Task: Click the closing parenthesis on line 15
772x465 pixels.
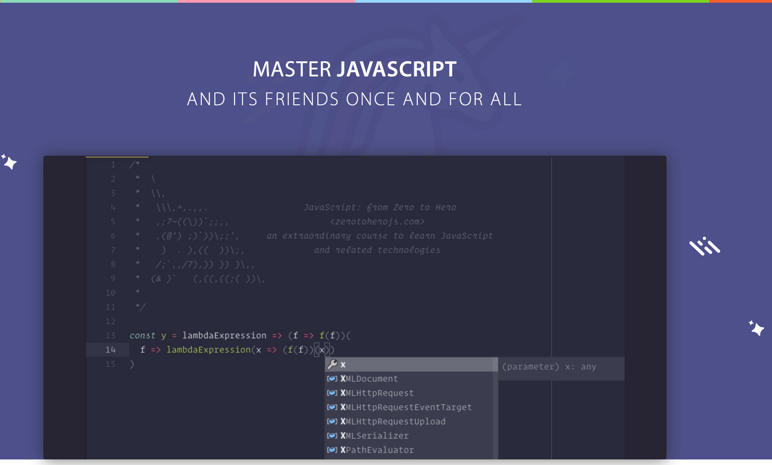Action: tap(132, 364)
